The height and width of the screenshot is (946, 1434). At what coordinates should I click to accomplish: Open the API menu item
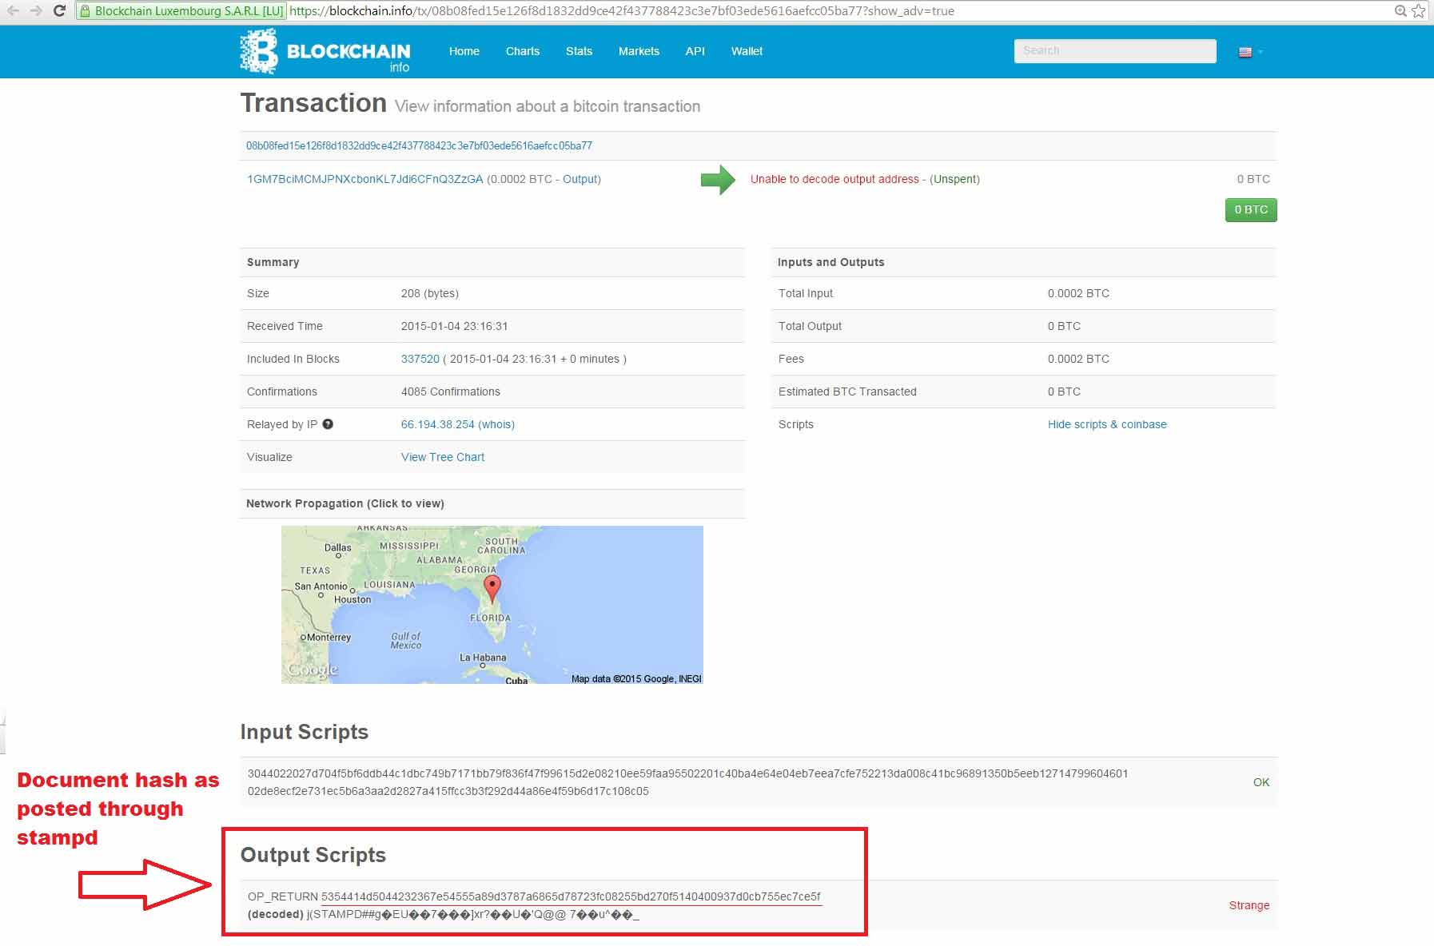pos(695,51)
